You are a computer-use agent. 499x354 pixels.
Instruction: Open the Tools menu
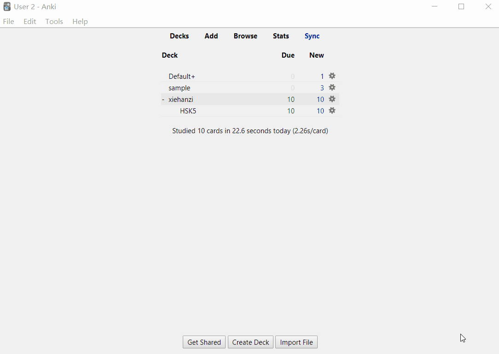tap(54, 21)
